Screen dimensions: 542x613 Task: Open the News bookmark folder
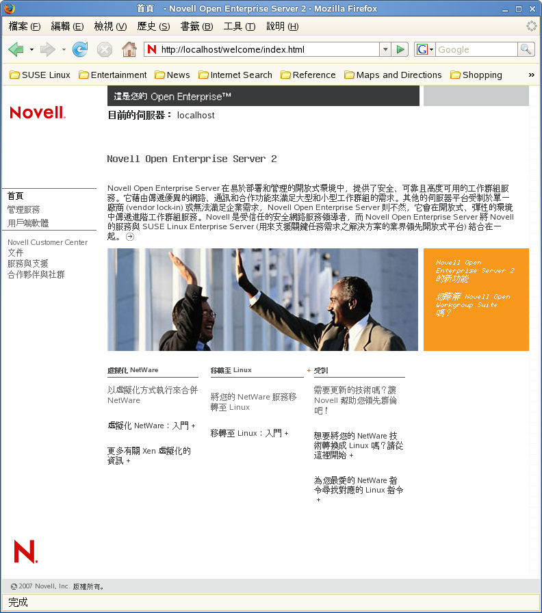172,75
